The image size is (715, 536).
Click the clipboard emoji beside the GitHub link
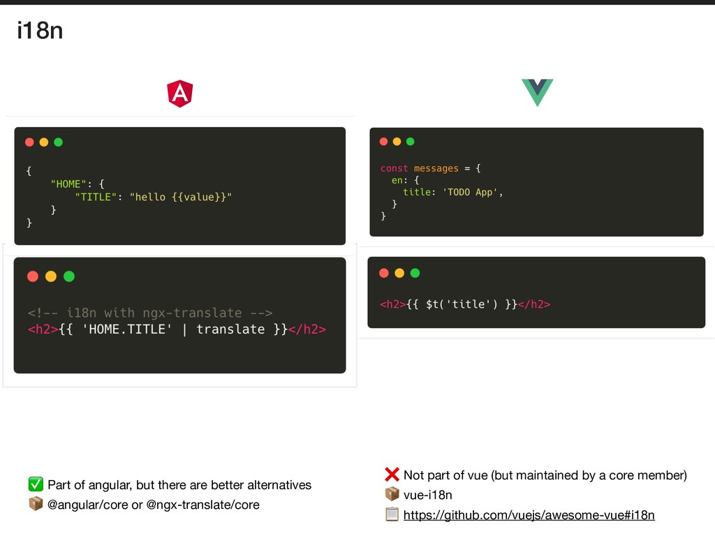(392, 514)
